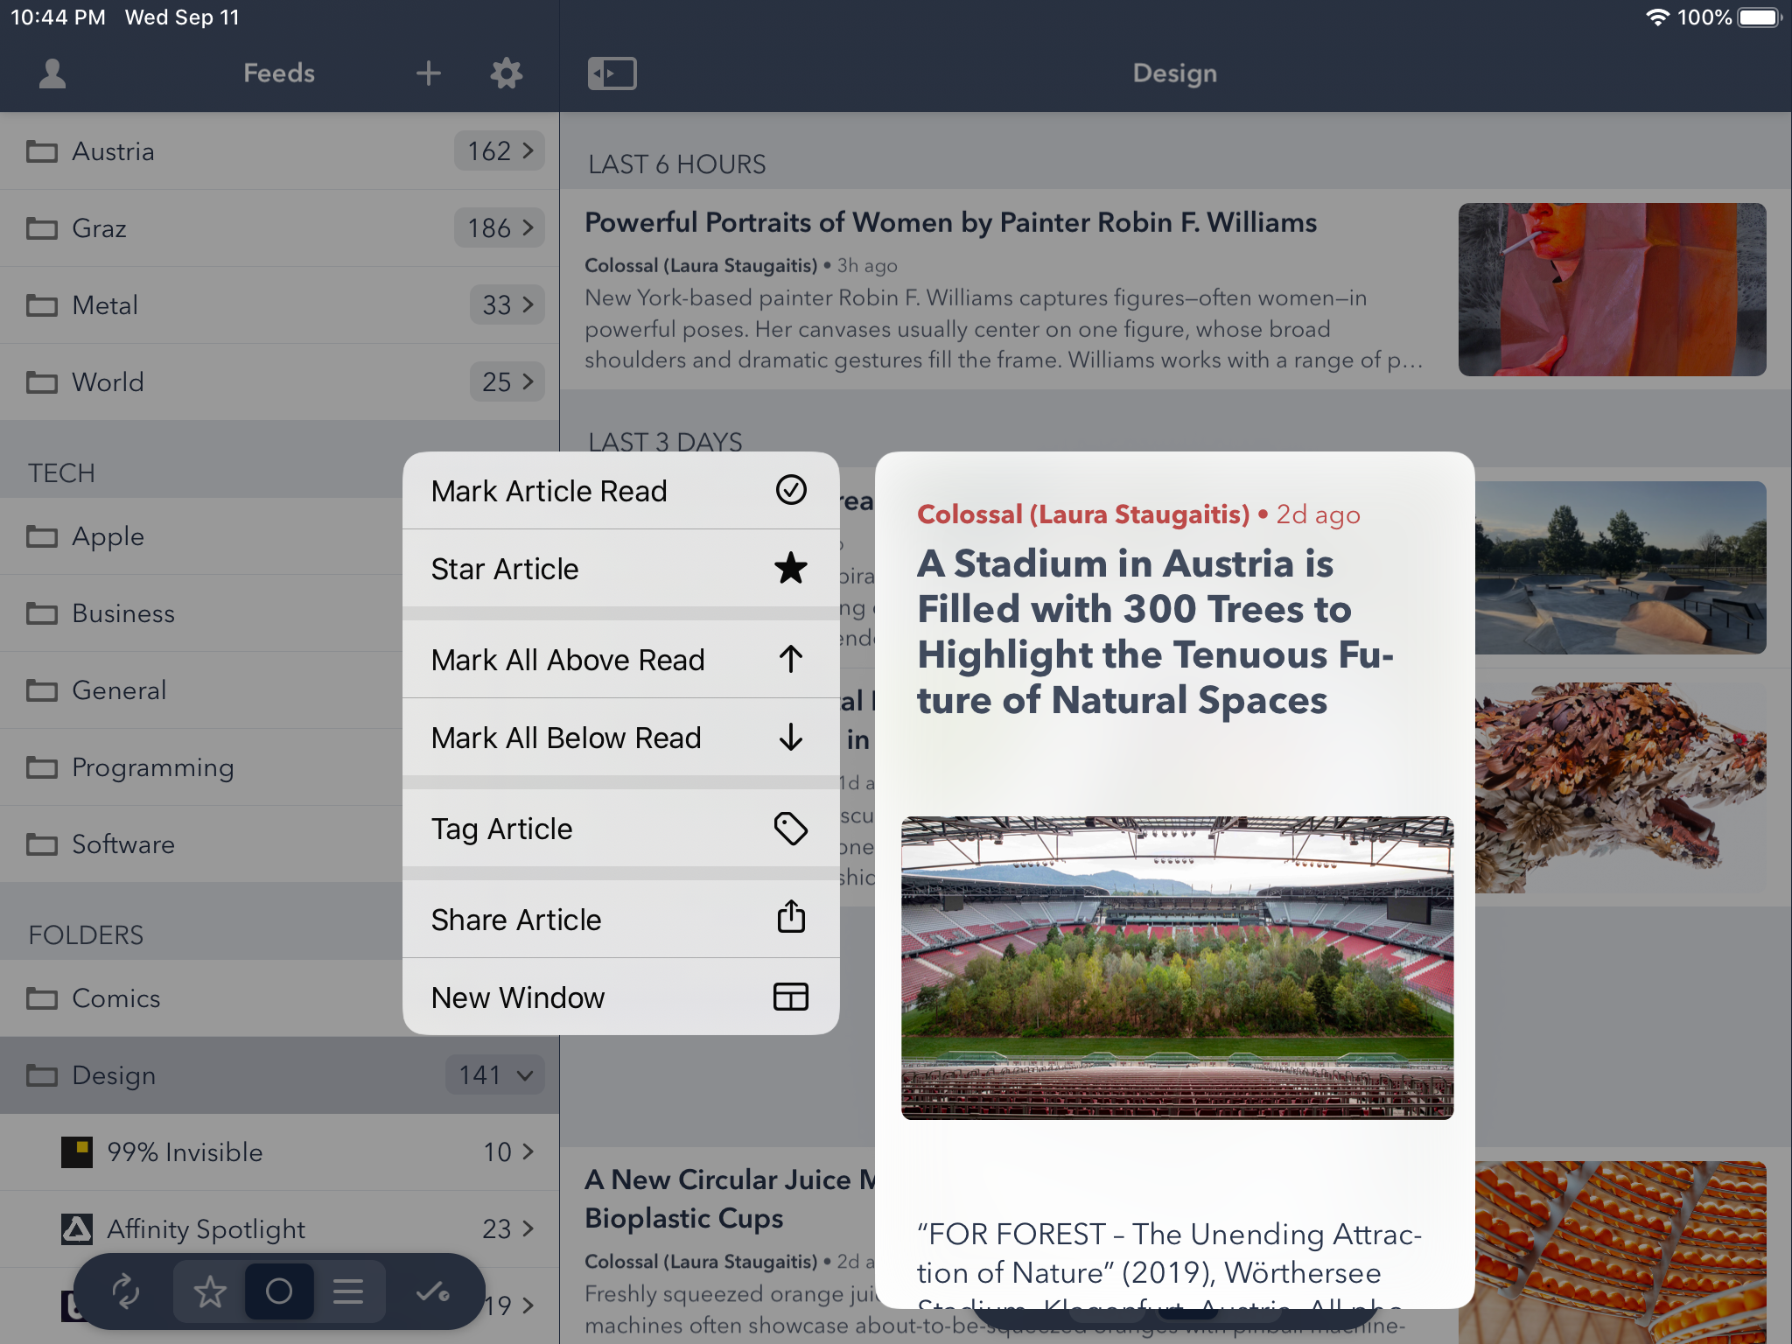Image resolution: width=1792 pixels, height=1344 pixels.
Task: Expand the Austria folder count chevron
Action: point(527,150)
